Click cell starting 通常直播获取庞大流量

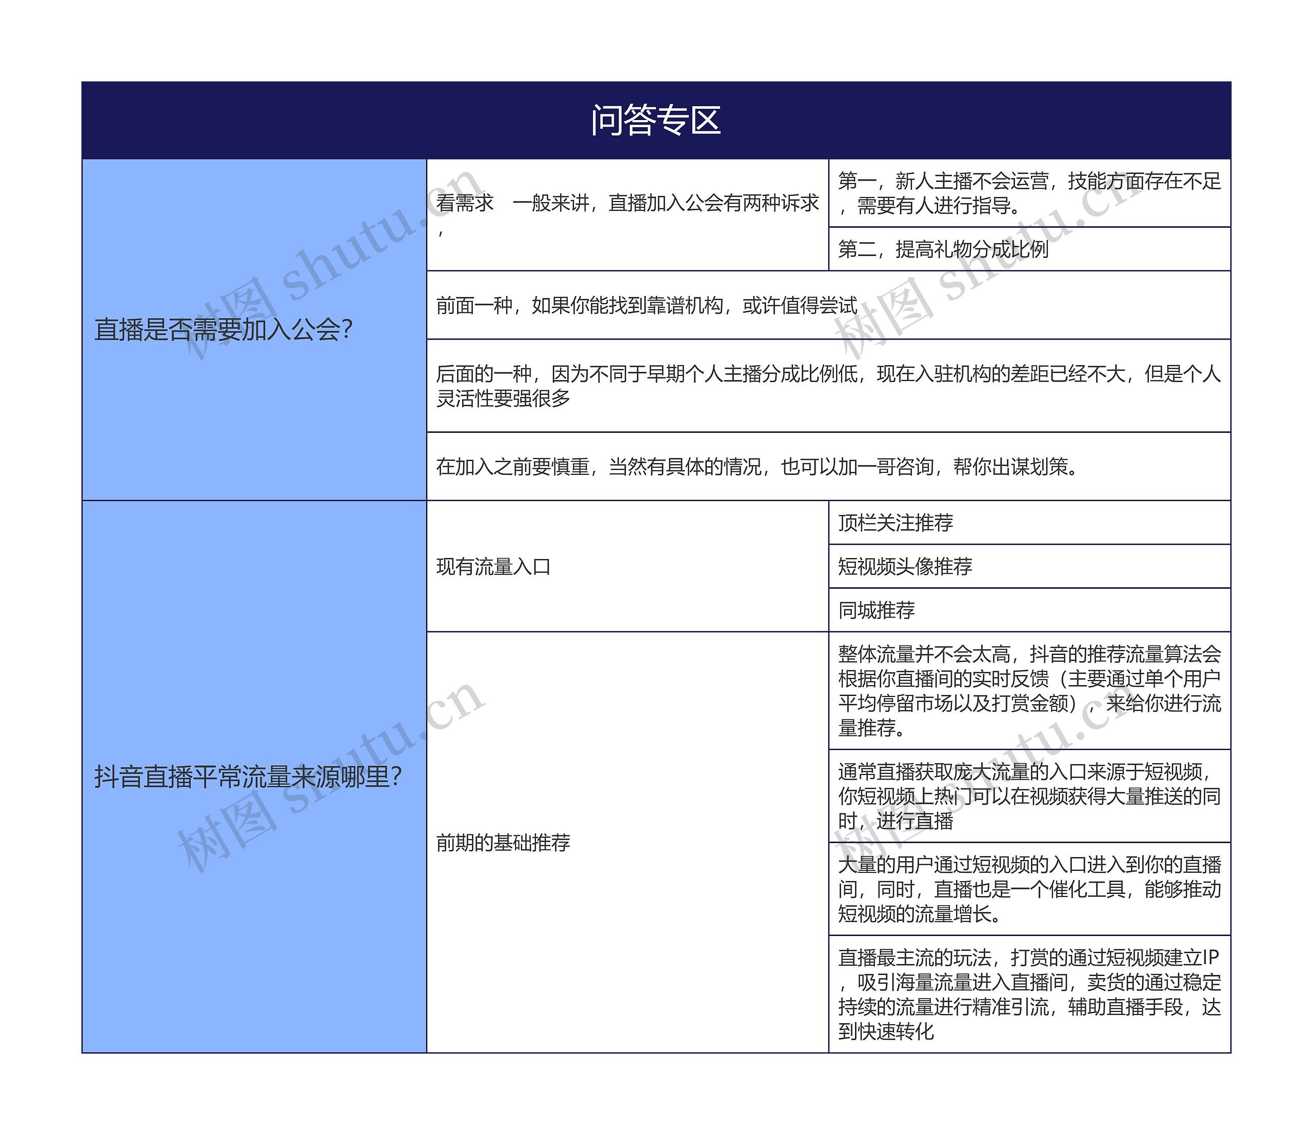(1030, 796)
